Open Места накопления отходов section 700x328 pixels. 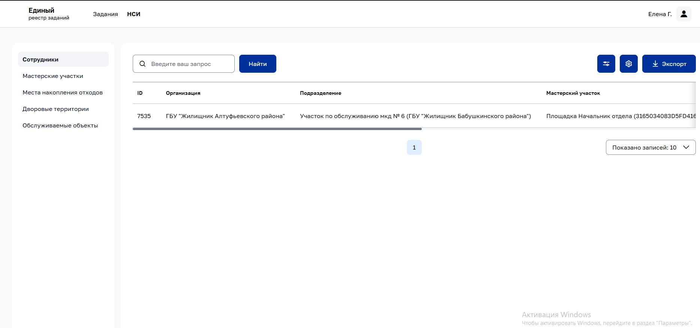63,92
